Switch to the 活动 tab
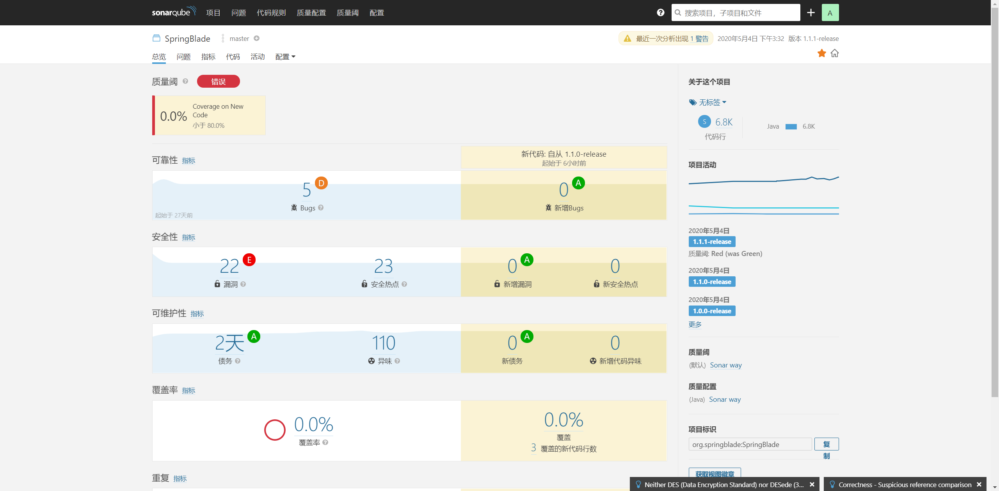Viewport: 999px width, 491px height. coord(257,57)
